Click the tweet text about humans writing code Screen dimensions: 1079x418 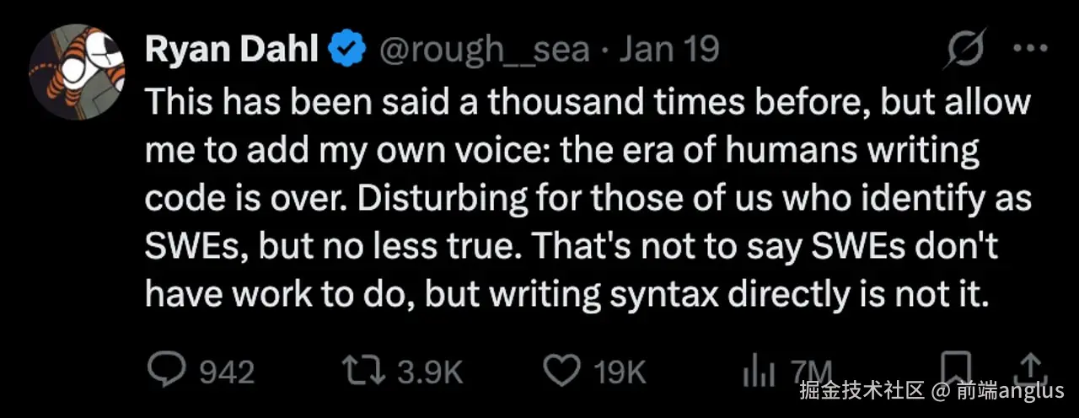coord(587,198)
